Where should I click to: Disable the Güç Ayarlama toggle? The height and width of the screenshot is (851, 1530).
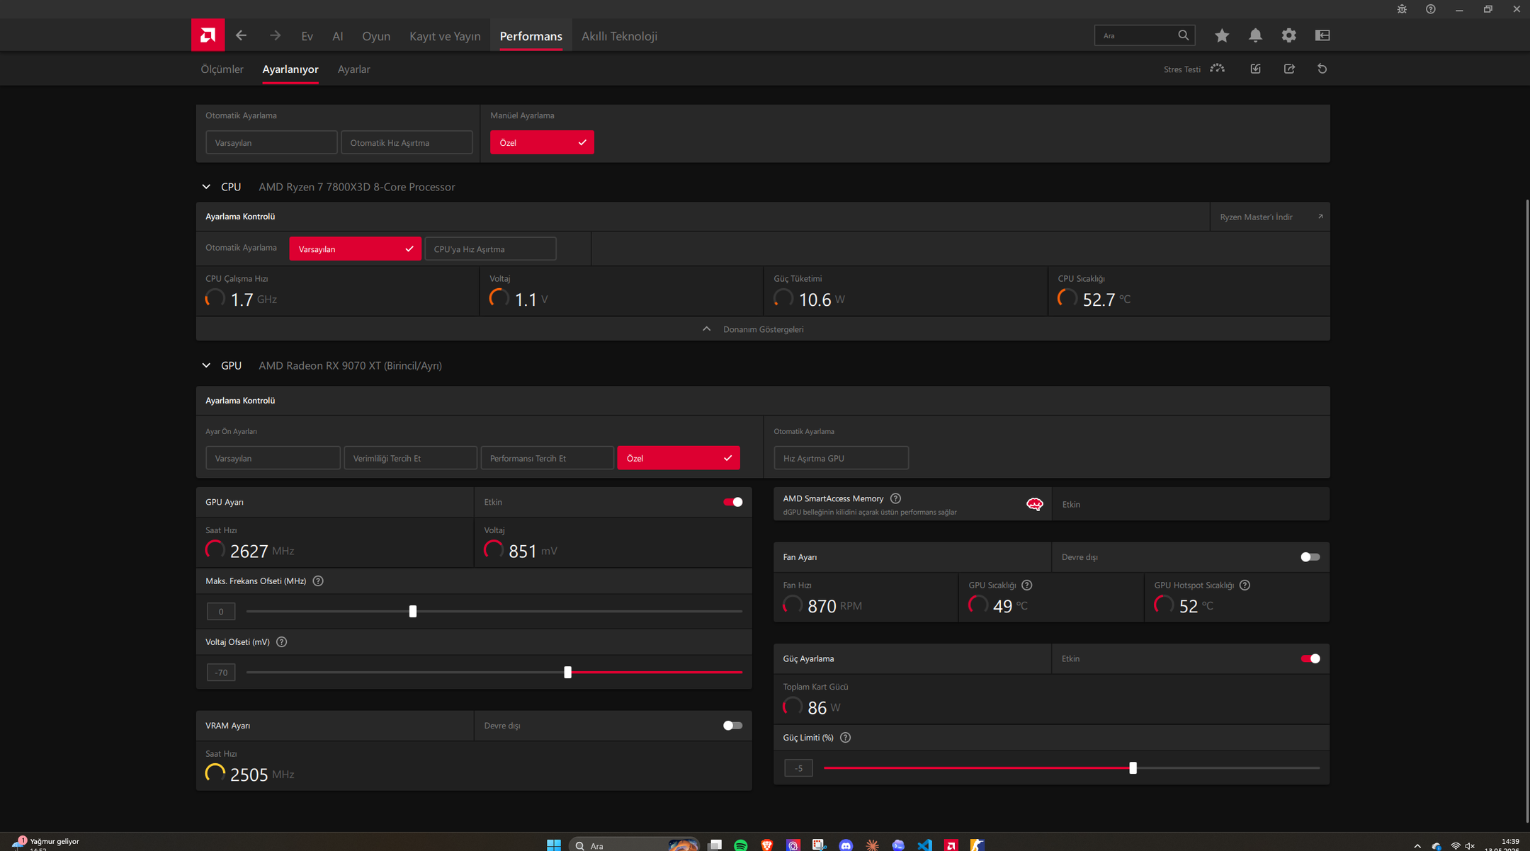1310,659
